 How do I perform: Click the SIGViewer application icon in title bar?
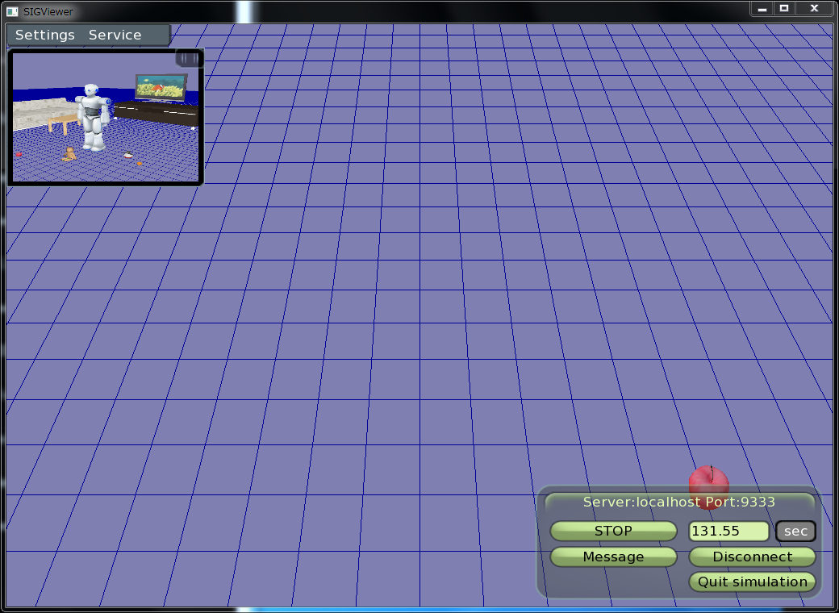tap(12, 11)
